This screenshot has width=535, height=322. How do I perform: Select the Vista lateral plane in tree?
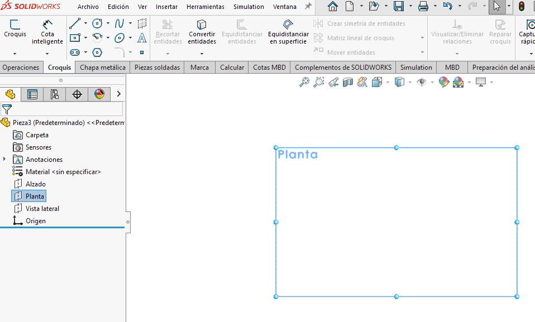tap(36, 208)
